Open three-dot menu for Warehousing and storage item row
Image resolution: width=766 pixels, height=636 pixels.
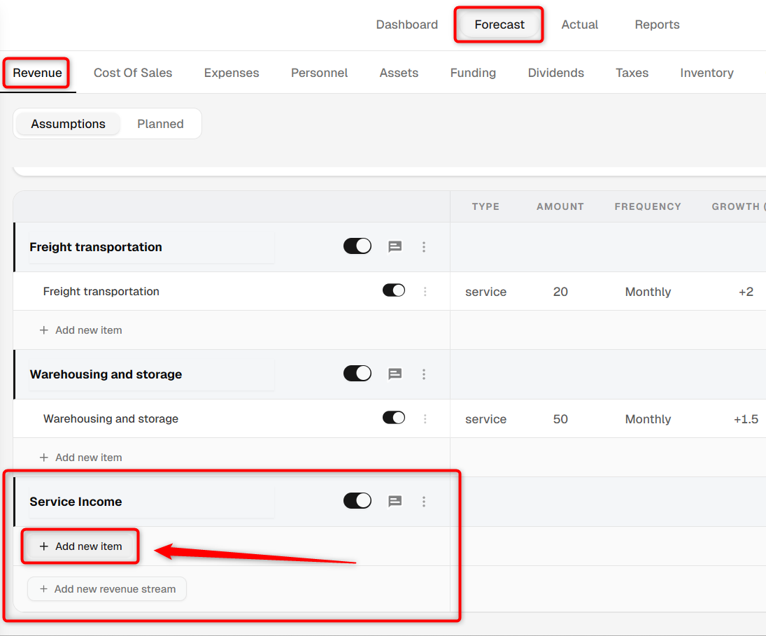[x=425, y=418]
